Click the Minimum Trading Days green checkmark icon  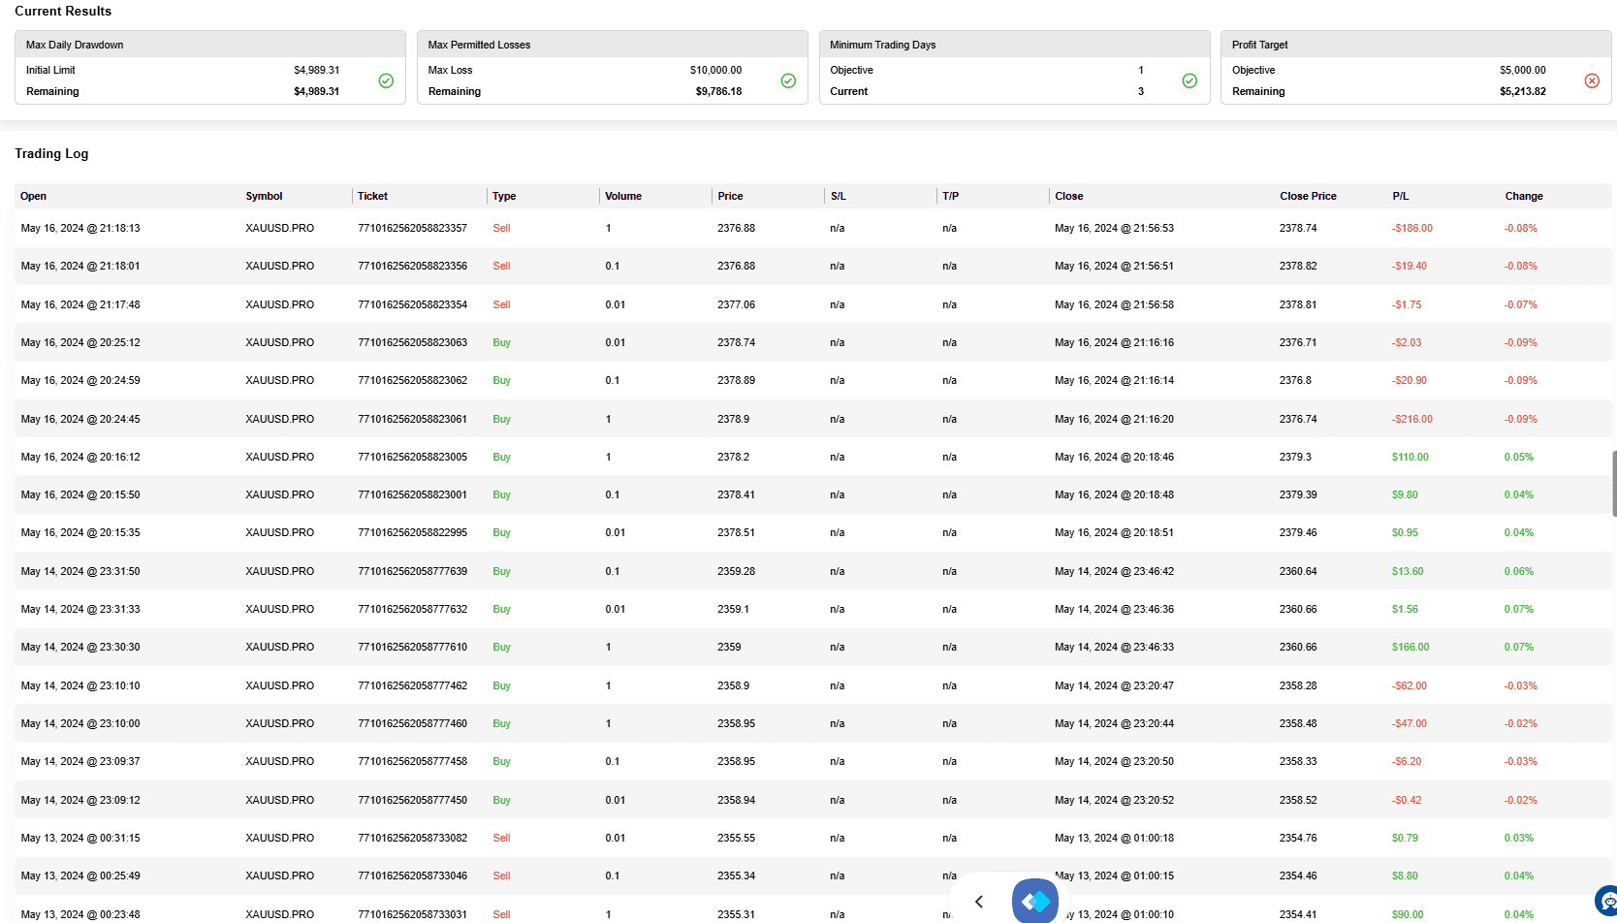pos(1189,80)
